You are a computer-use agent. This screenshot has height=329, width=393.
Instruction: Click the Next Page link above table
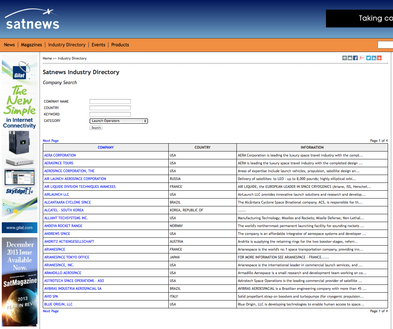tap(51, 141)
